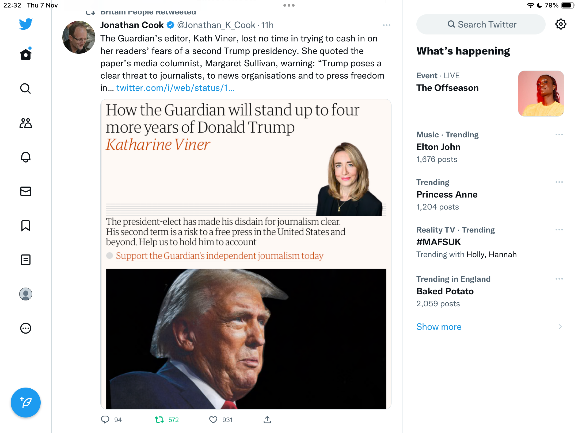Open The Offseason event thumbnail
Viewport: 578px width, 433px height.
click(541, 94)
